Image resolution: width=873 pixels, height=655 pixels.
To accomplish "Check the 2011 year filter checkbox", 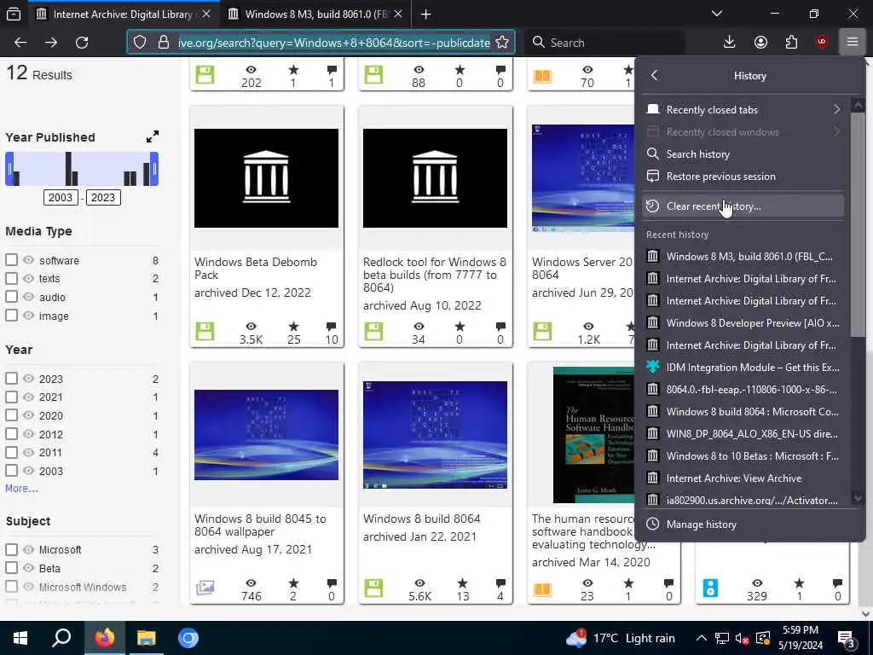I will point(11,452).
